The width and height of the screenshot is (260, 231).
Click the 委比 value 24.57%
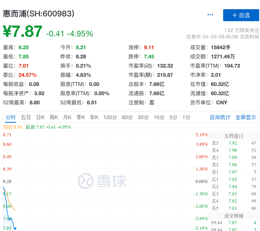coord(28,75)
